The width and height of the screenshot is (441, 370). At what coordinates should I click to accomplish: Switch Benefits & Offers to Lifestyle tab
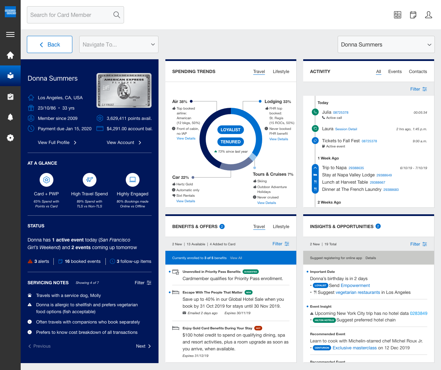tap(281, 227)
